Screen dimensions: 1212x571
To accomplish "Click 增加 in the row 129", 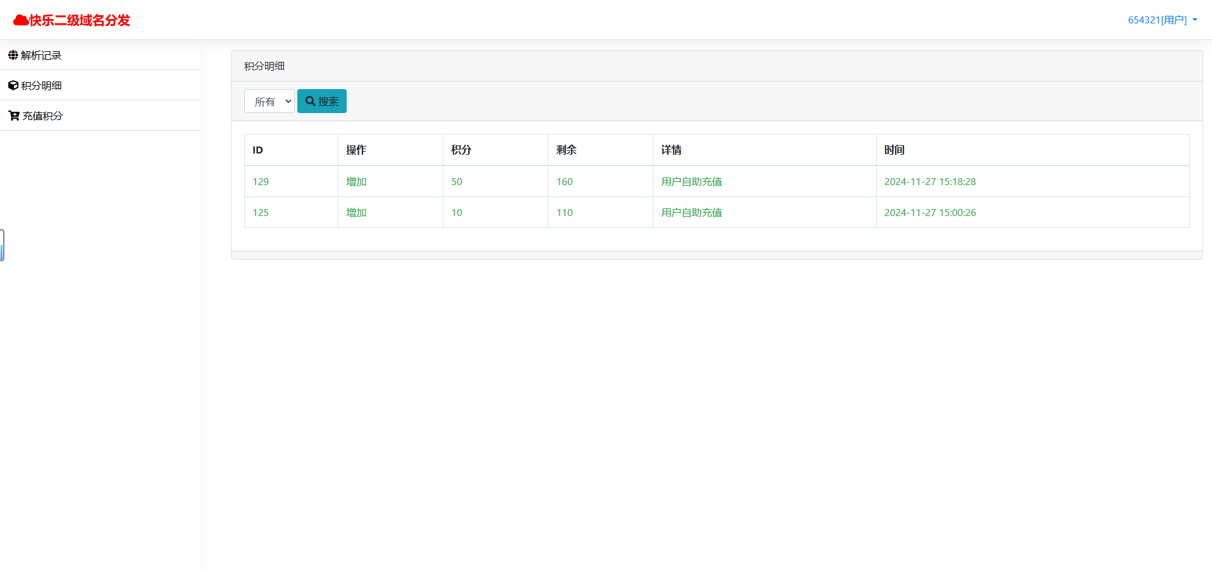I will (x=356, y=182).
